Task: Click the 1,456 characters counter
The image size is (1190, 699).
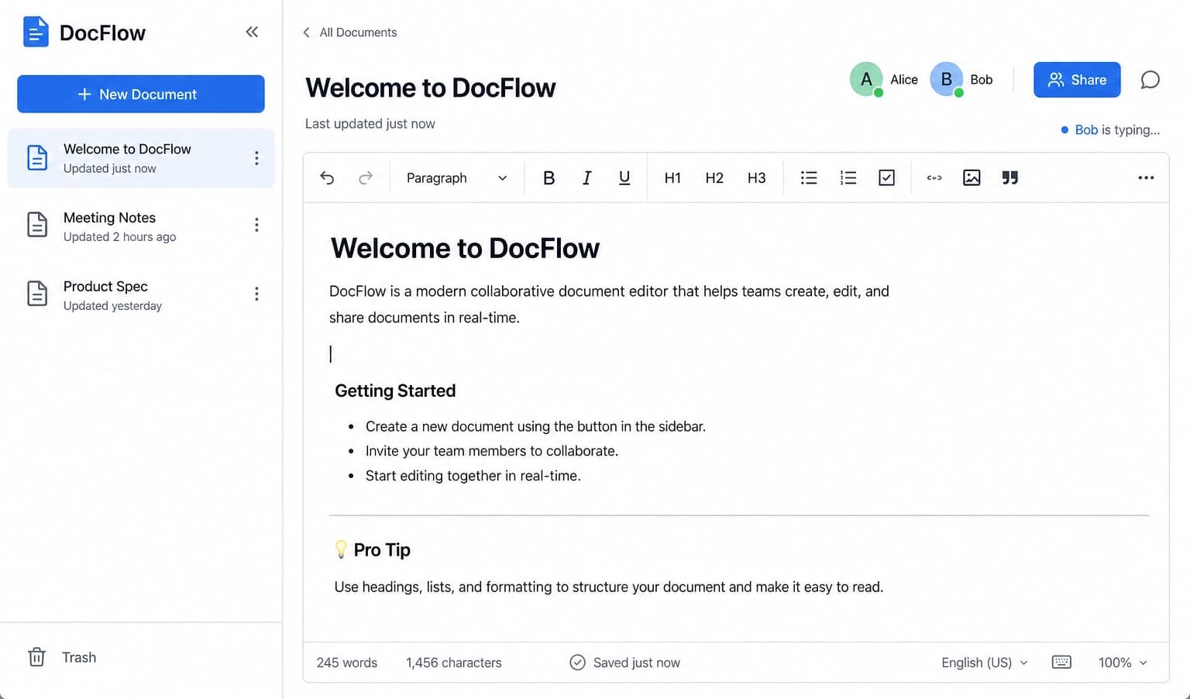Action: [454, 663]
